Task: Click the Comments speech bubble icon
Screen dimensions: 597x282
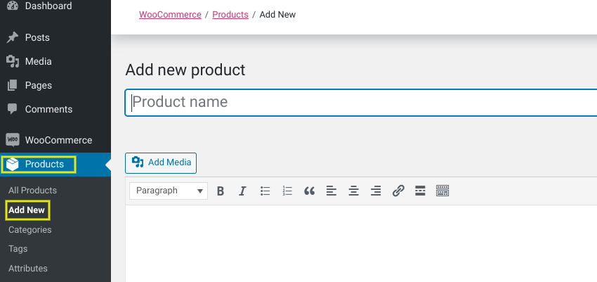Action: point(13,110)
